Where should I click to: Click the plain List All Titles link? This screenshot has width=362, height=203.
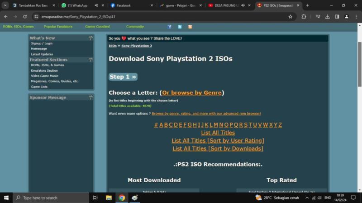tap(218, 133)
